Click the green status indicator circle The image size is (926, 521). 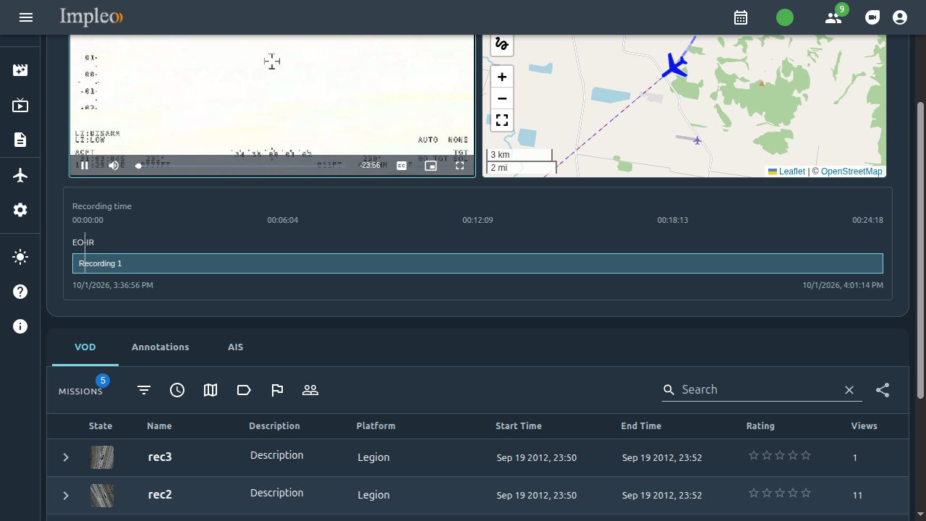785,17
